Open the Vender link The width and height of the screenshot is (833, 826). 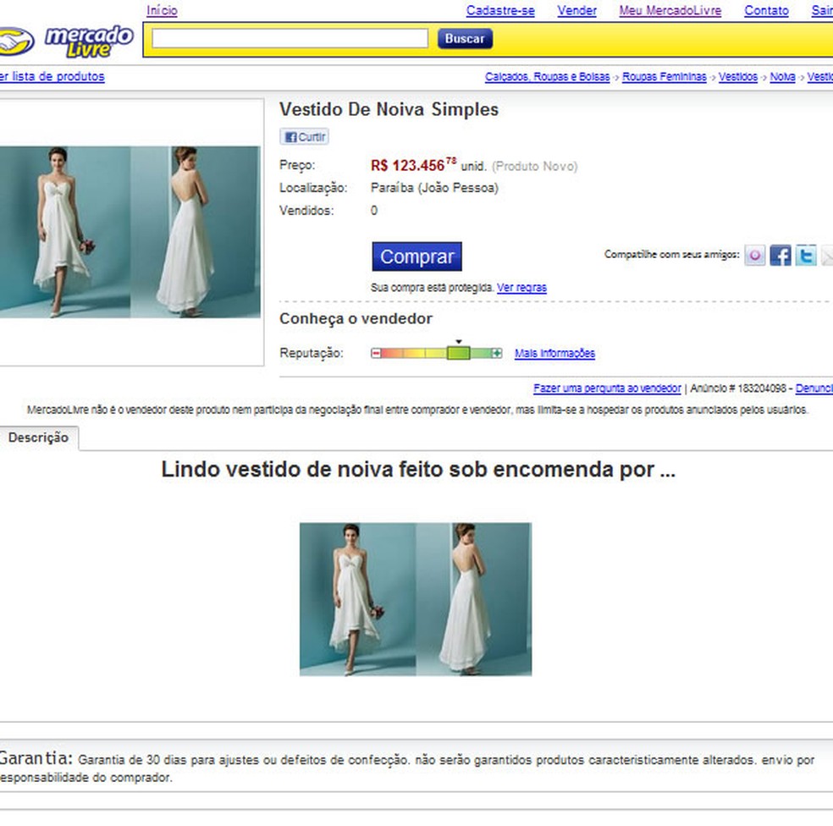tap(577, 11)
